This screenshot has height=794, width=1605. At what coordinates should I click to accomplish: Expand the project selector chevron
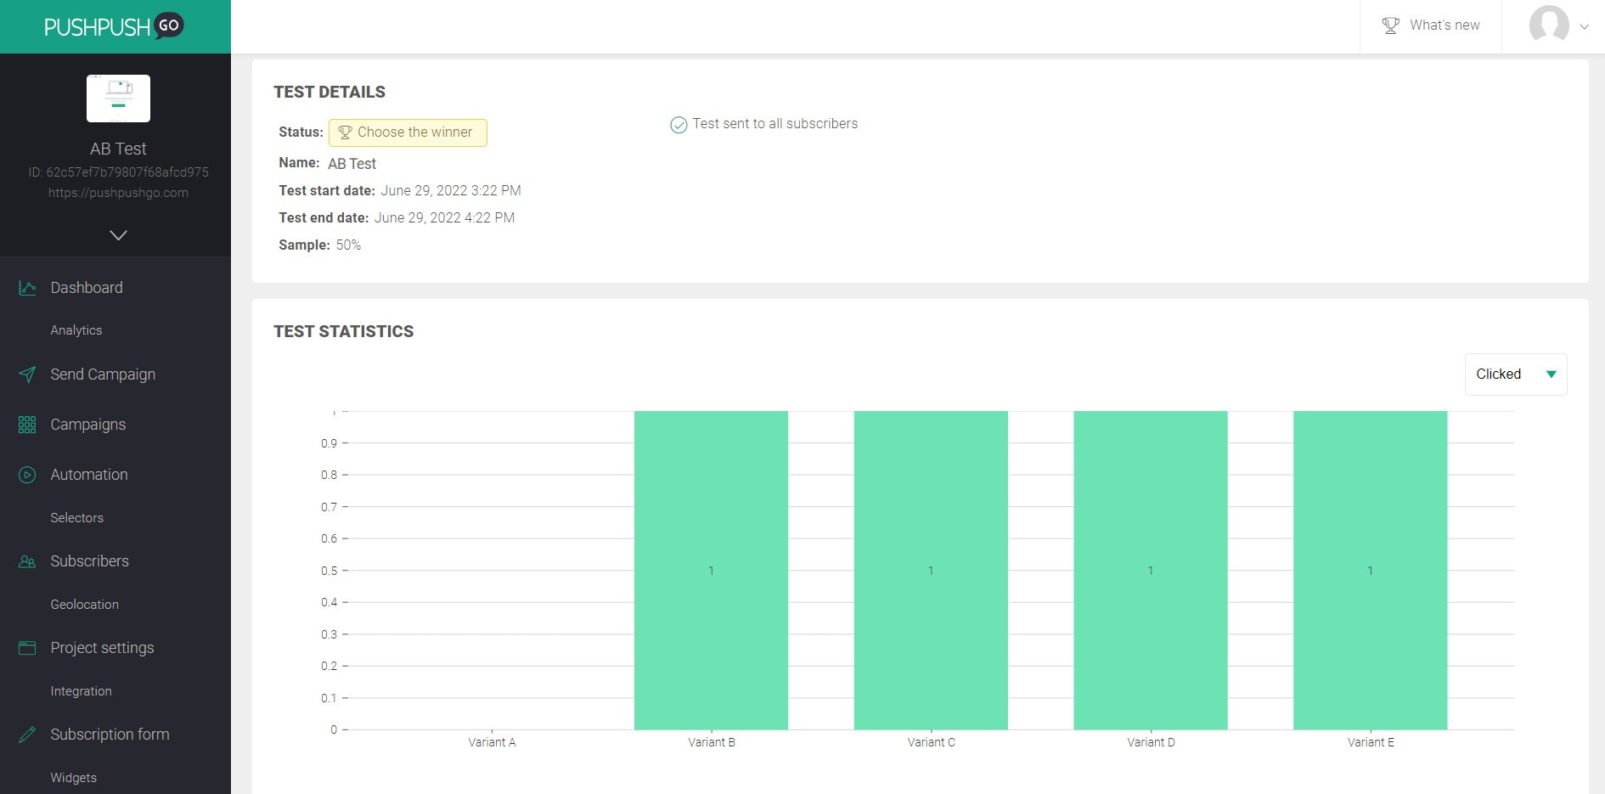coord(118,235)
